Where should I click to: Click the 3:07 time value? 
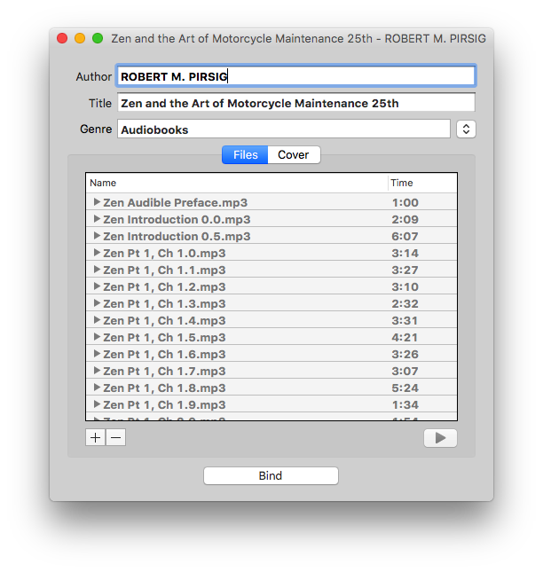405,371
